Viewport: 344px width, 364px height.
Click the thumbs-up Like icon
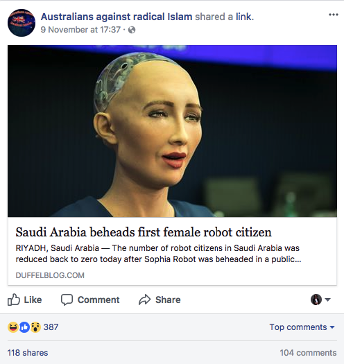(14, 300)
